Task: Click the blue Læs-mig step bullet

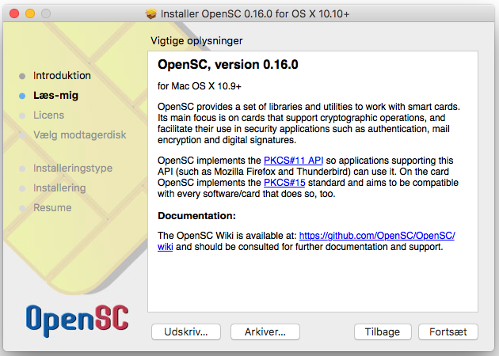Action: point(22,96)
